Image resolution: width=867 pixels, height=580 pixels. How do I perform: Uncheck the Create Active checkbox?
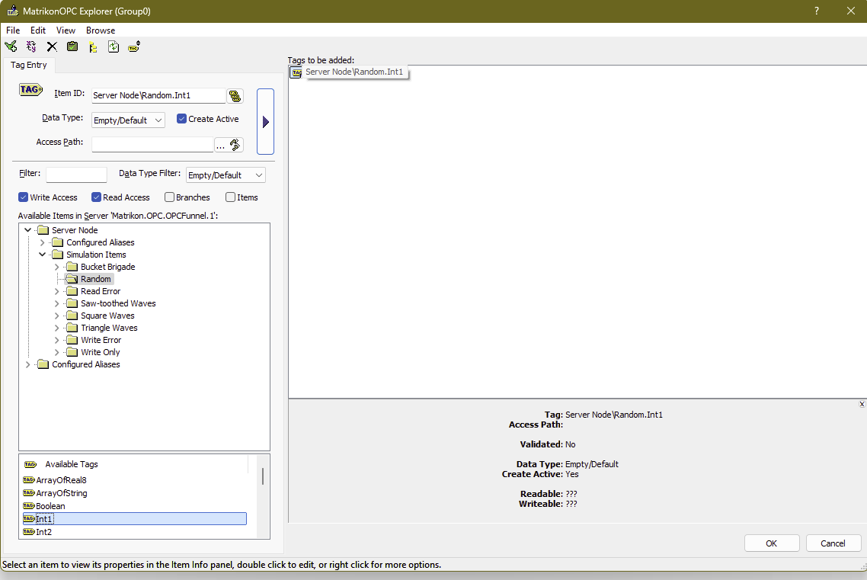pos(181,118)
